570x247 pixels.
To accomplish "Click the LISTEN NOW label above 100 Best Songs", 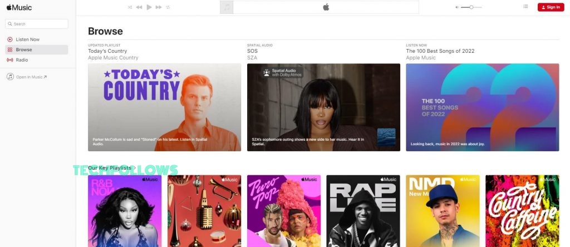I will tap(416, 46).
